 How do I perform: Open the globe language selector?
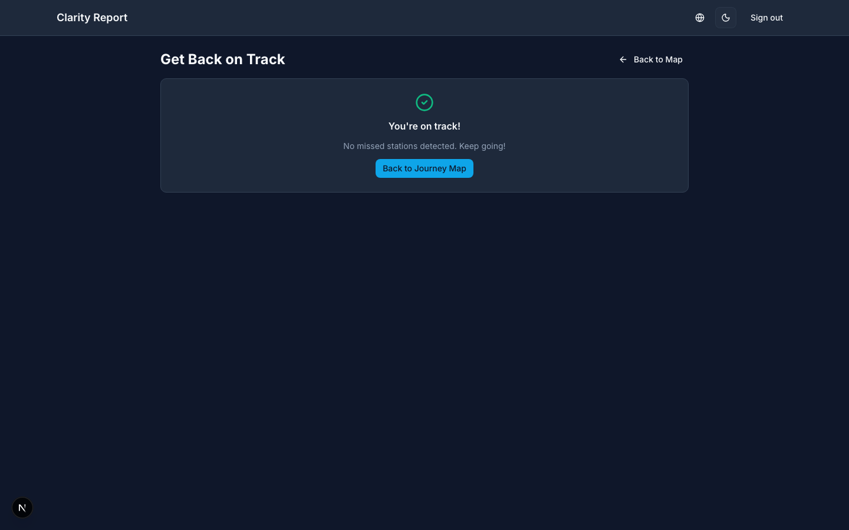point(700,18)
